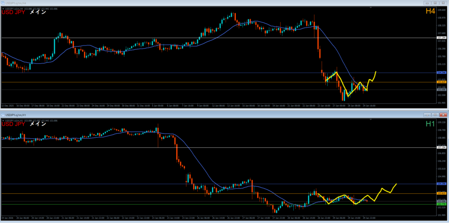Select the orange 153.625 price label on H4 chart

(442, 82)
